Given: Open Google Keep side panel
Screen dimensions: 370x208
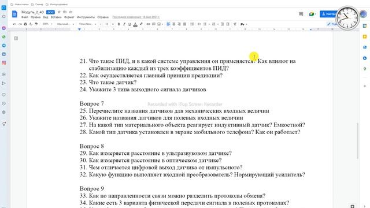Looking at the screenshot, I should [x=365, y=36].
